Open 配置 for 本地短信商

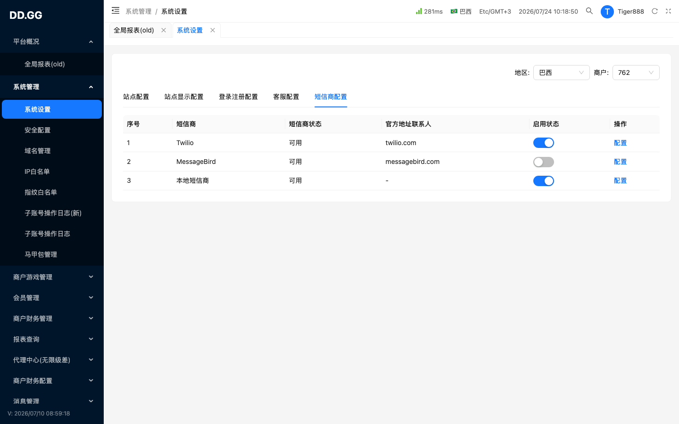[620, 180]
